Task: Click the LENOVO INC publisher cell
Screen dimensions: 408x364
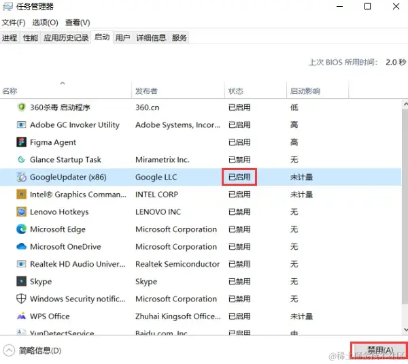Action: (x=158, y=212)
